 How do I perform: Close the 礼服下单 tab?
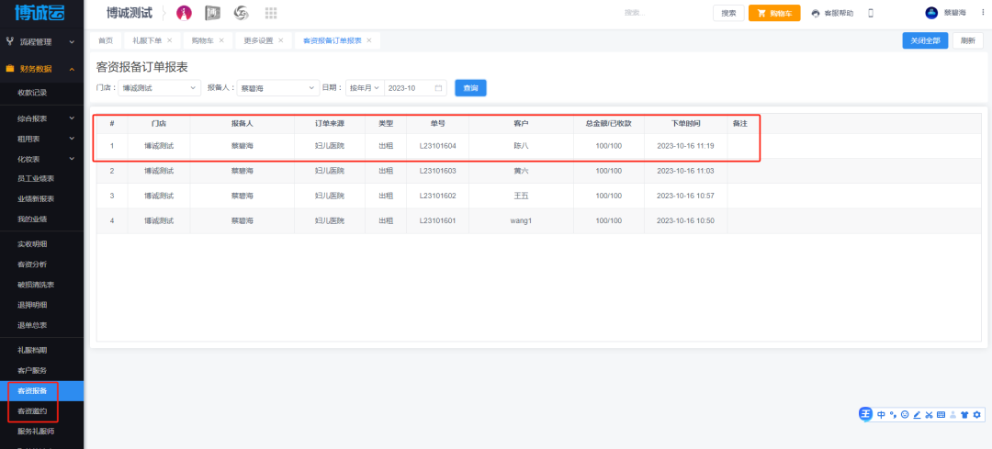tap(170, 40)
